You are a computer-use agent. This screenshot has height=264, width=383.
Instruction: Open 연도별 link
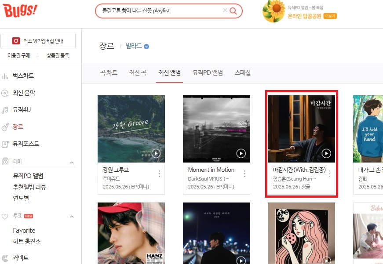pos(21,198)
